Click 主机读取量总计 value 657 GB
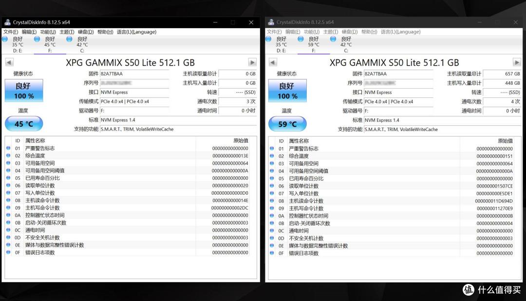 (502, 74)
